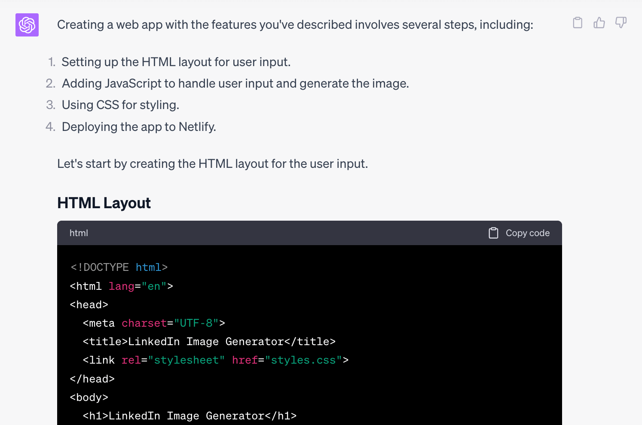Click the '<html lang="en">' code line
Viewport: 642px width, 425px height.
pos(122,286)
